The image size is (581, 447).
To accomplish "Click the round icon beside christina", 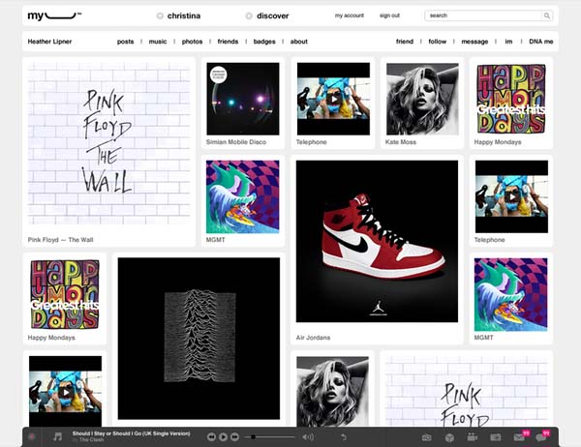I will click(x=160, y=15).
